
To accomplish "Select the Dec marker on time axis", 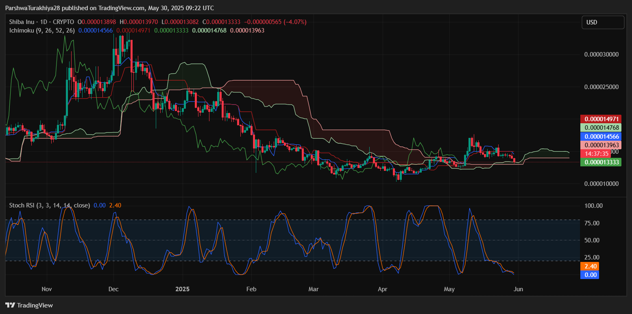I will pos(113,289).
